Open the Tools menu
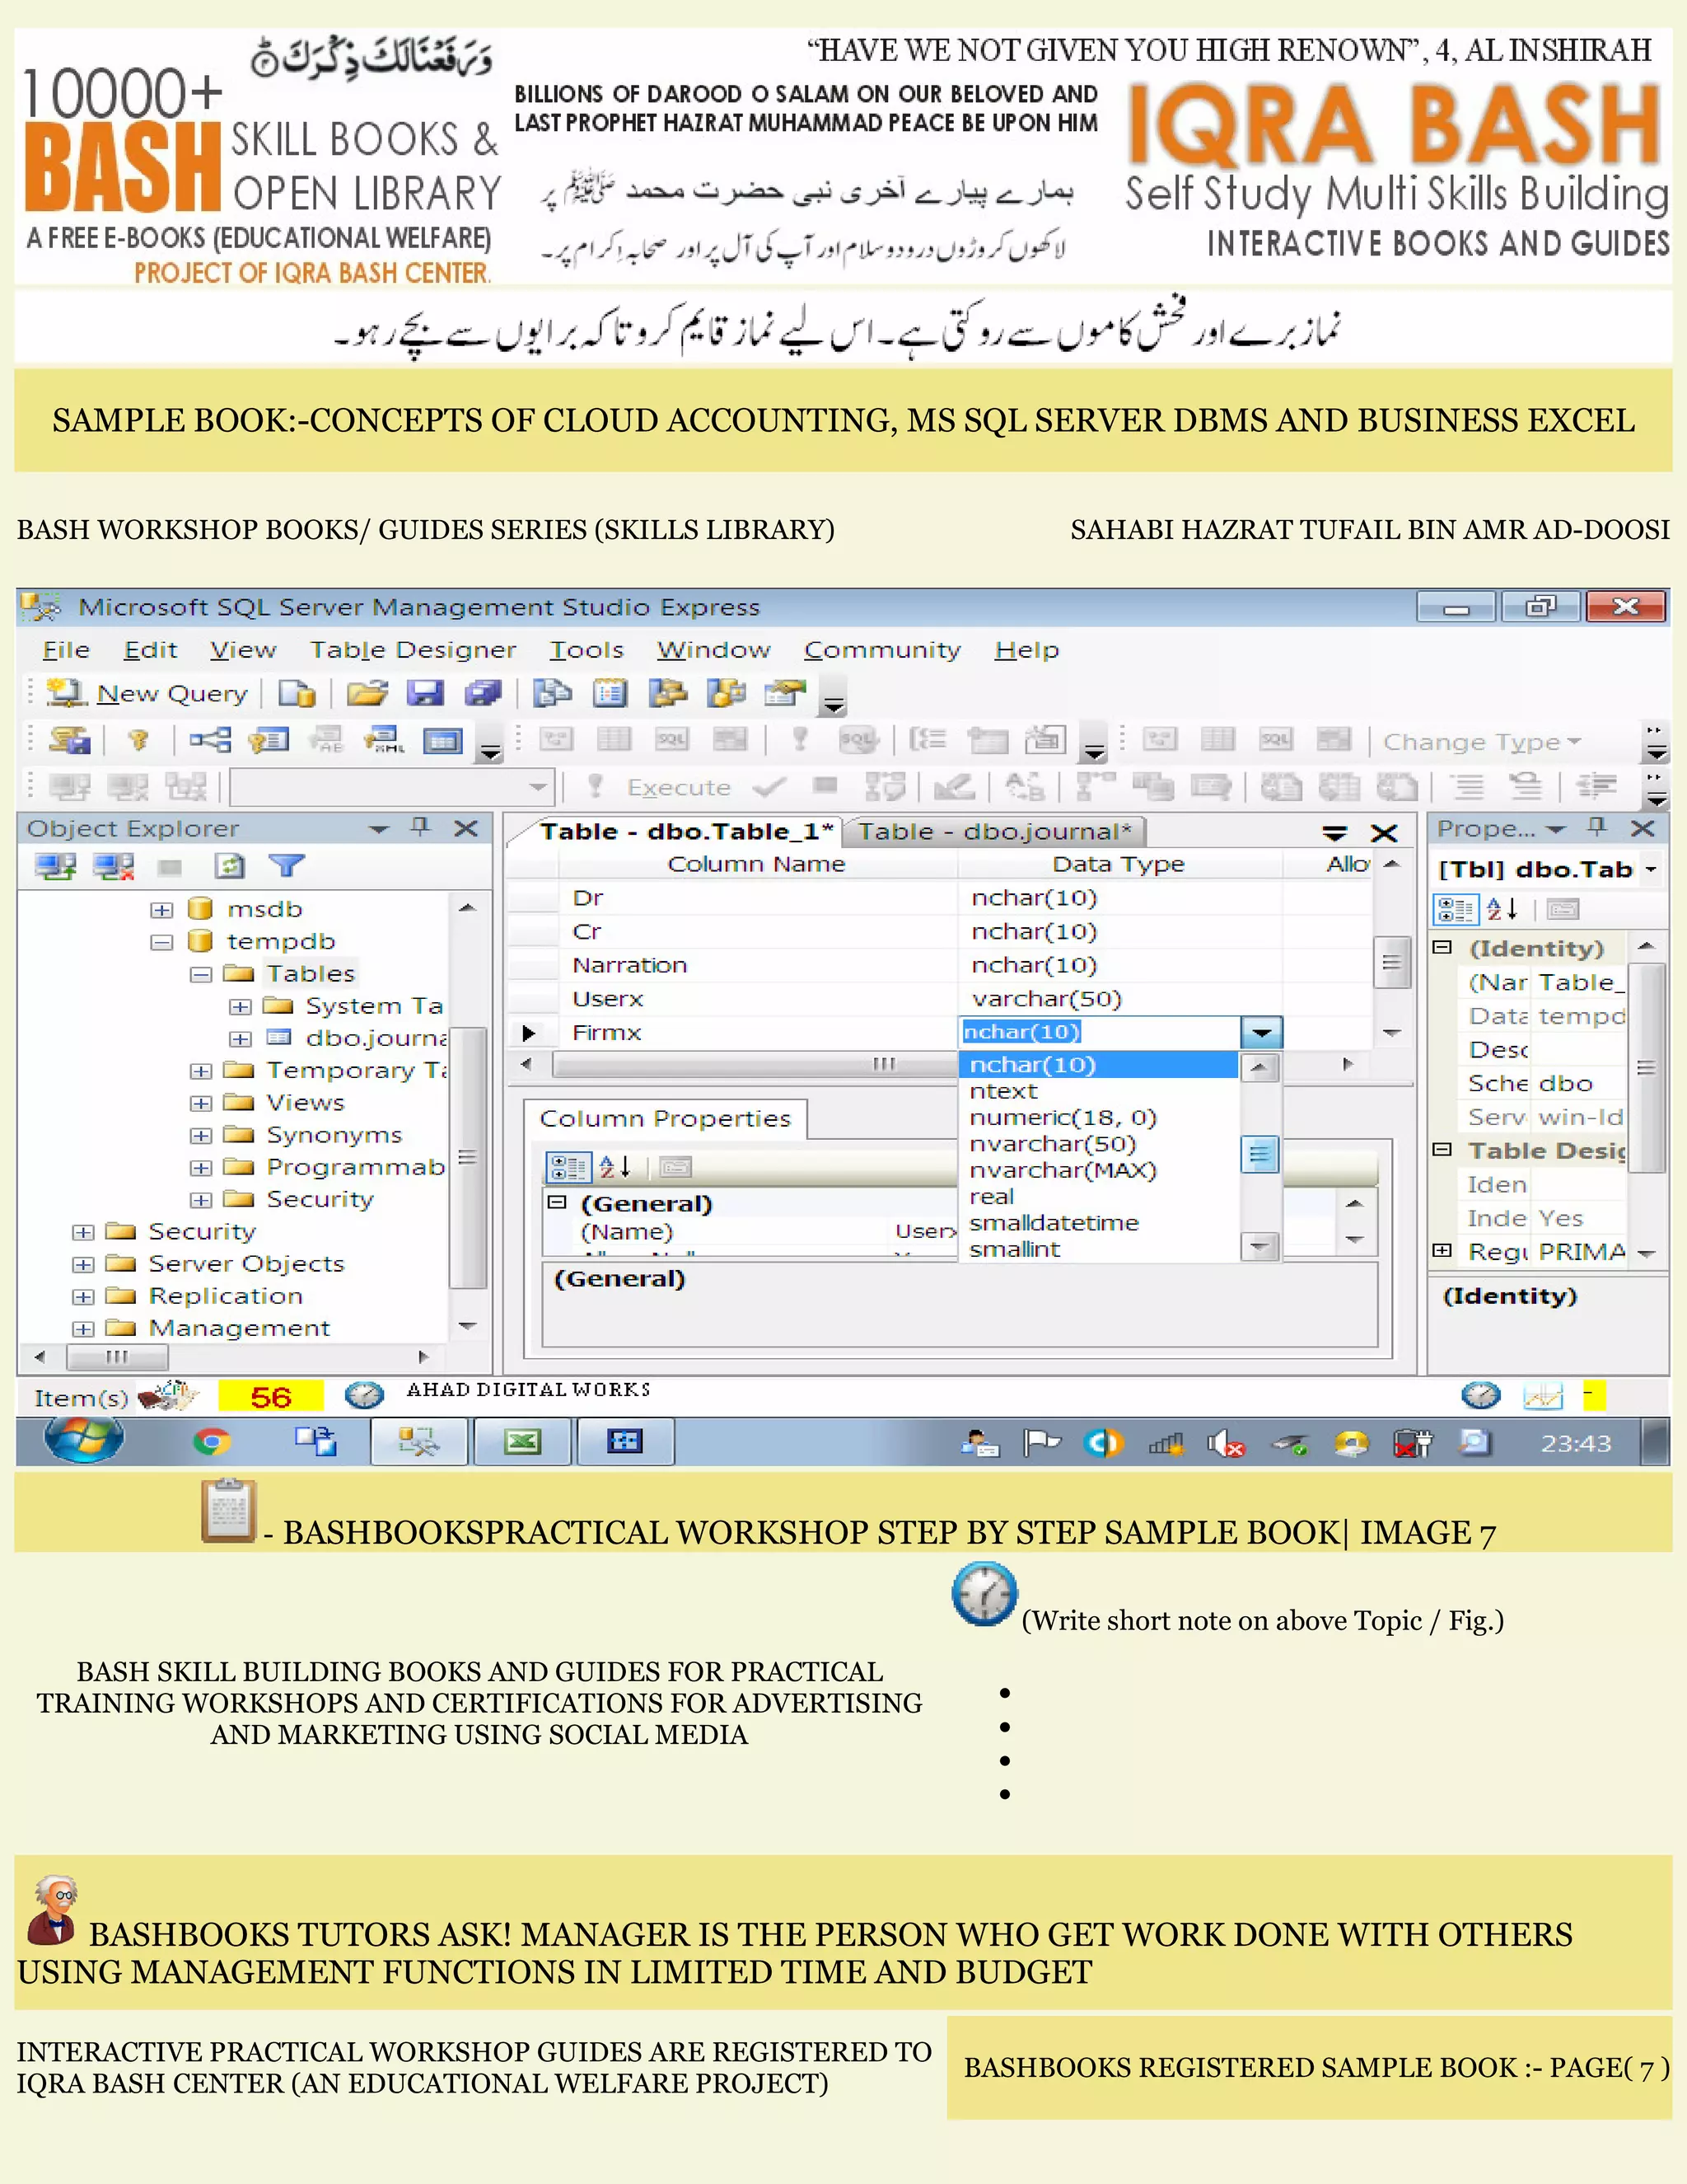 (x=586, y=650)
